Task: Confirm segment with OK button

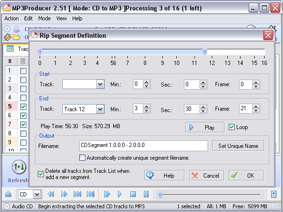Action: [x=246, y=175]
